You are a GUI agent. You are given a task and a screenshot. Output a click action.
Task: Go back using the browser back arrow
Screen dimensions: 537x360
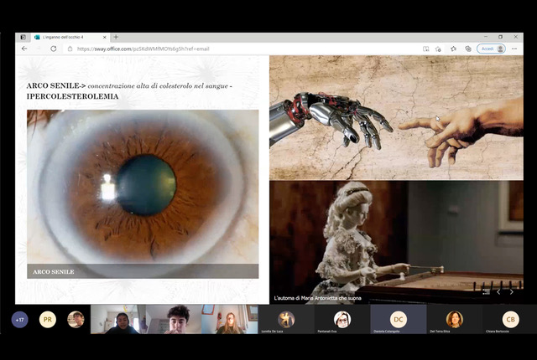(24, 49)
